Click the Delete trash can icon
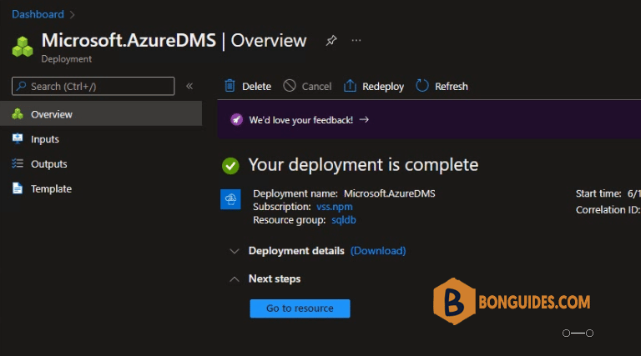This screenshot has height=356, width=641. (230, 86)
